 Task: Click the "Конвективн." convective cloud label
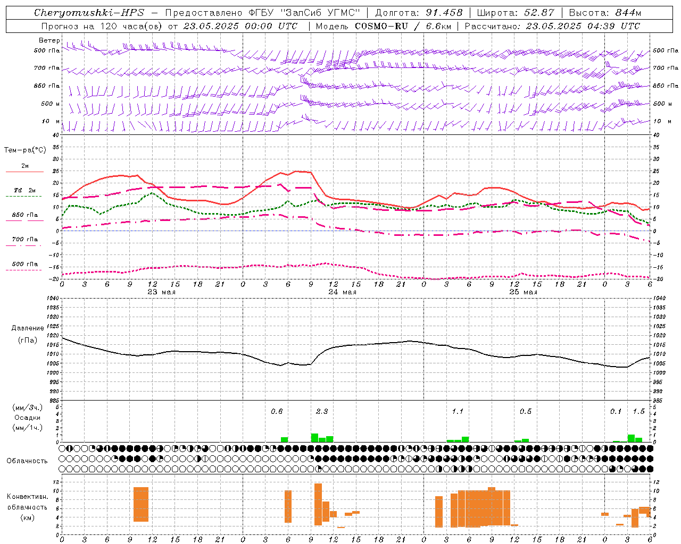(x=27, y=497)
